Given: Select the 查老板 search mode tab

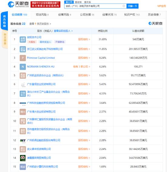Looking at the screenshot, I should [78, 2].
